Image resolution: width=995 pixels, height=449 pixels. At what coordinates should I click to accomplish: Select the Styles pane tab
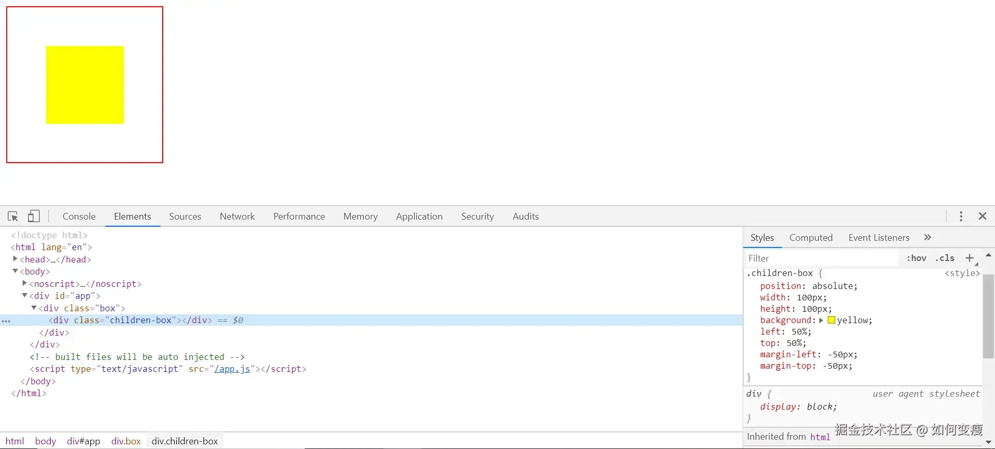click(x=762, y=238)
